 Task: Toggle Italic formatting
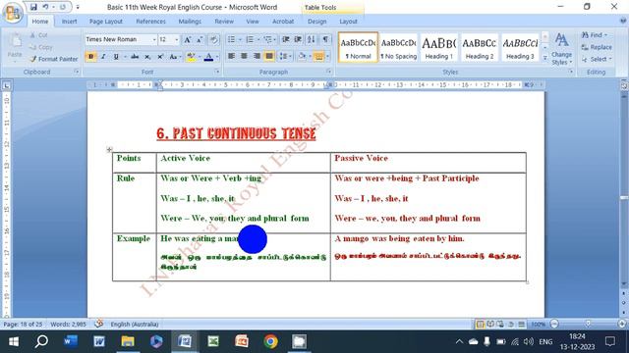(103, 57)
